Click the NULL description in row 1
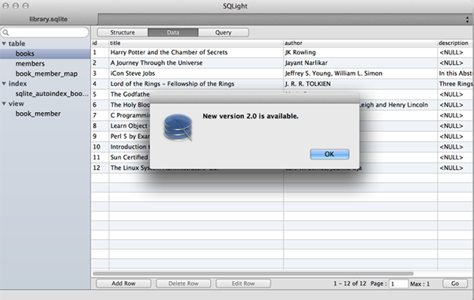This screenshot has height=300, width=474. pos(456,52)
